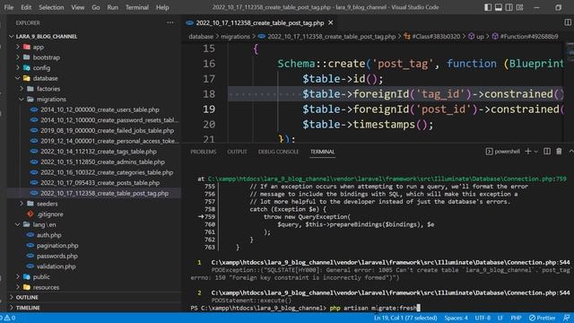The width and height of the screenshot is (574, 323).
Task: Close the create_table_post_tag.php editor tab
Action: (x=331, y=22)
